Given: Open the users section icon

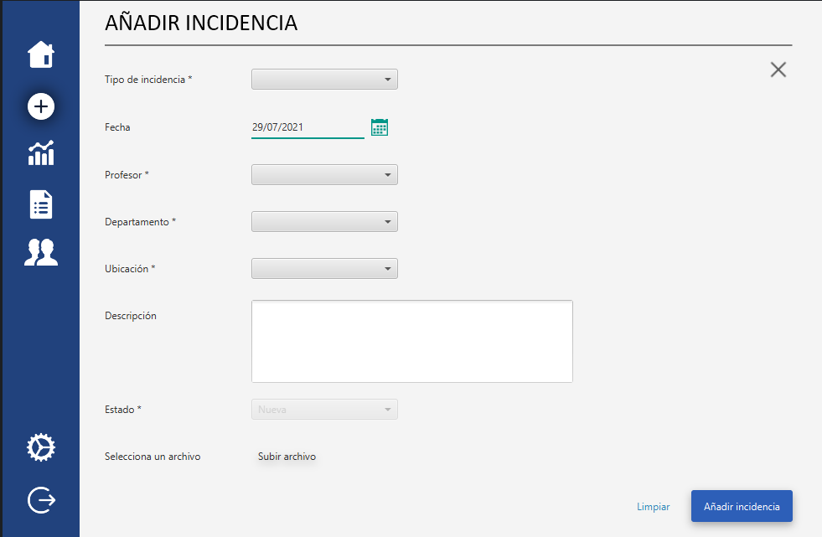Looking at the screenshot, I should [x=40, y=252].
